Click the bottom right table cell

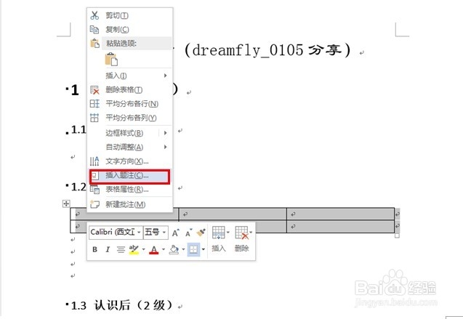[340, 227]
